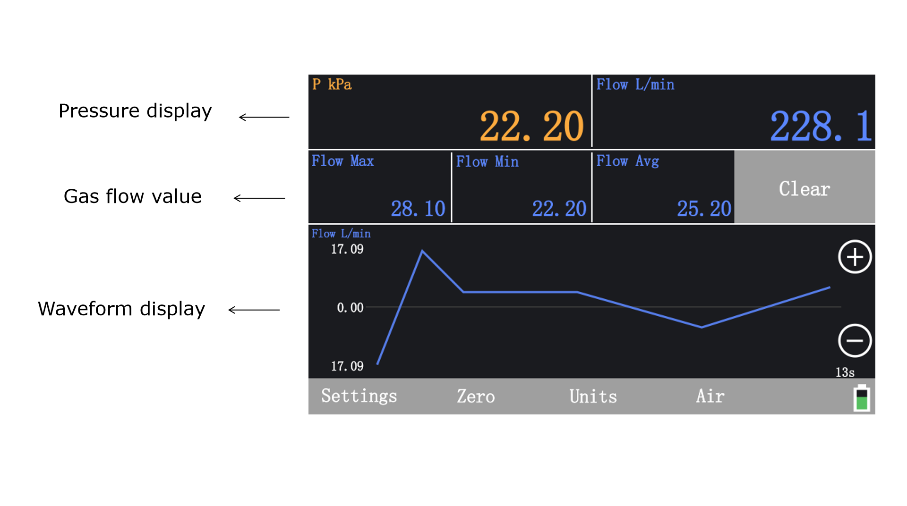907x506 pixels.
Task: Select the Flow Avg value panel
Action: click(663, 187)
